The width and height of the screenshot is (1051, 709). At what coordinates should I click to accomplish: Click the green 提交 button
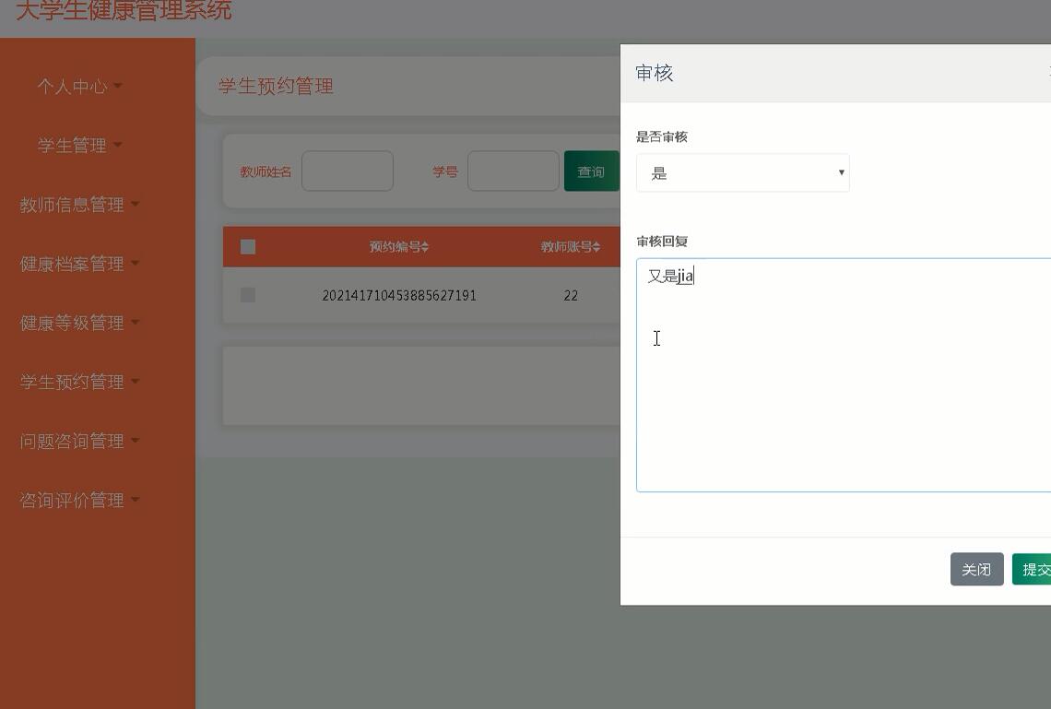[x=1033, y=569]
